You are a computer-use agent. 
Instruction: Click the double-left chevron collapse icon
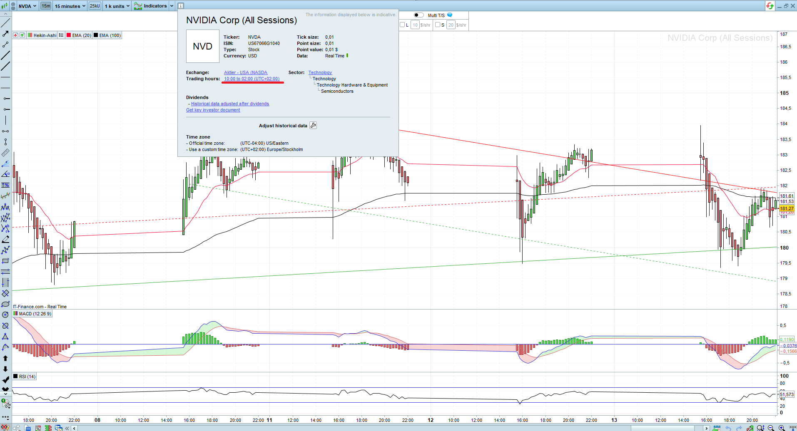tap(67, 428)
